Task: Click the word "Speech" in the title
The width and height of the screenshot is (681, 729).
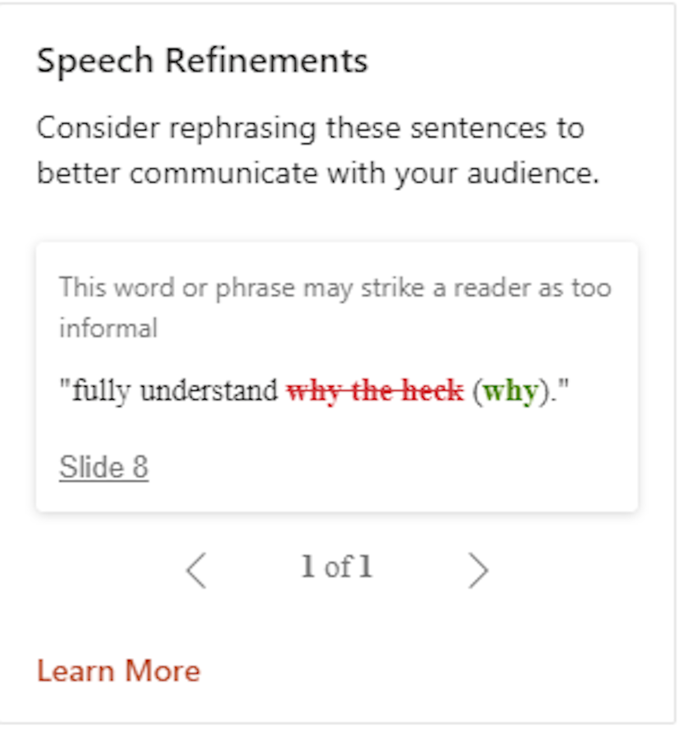Action: click(x=95, y=61)
